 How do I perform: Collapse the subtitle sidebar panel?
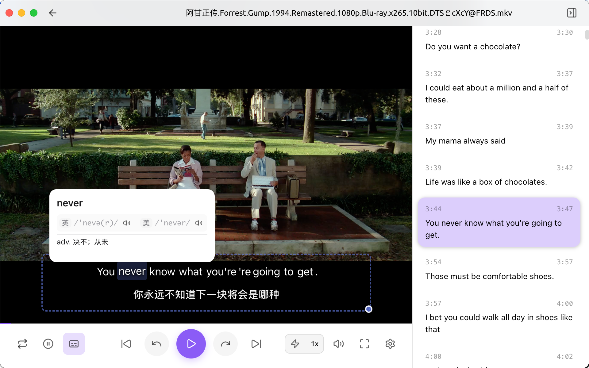[572, 13]
